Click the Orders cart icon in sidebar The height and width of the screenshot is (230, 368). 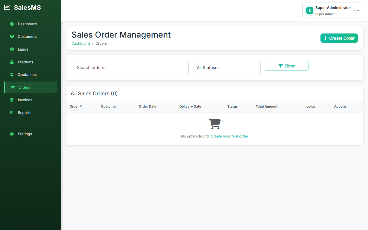tap(13, 87)
